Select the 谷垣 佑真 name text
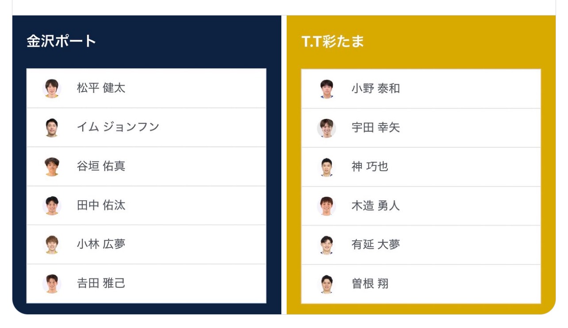This screenshot has width=568, height=328. [x=101, y=167]
